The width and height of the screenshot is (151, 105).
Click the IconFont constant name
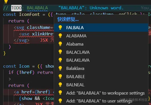29,14
